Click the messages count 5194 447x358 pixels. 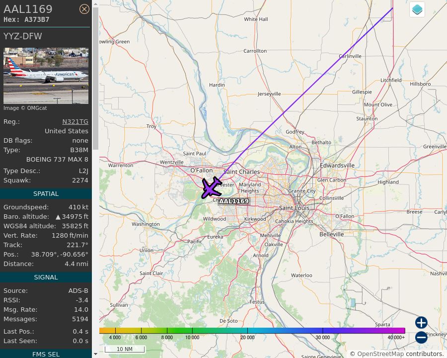[80, 319]
